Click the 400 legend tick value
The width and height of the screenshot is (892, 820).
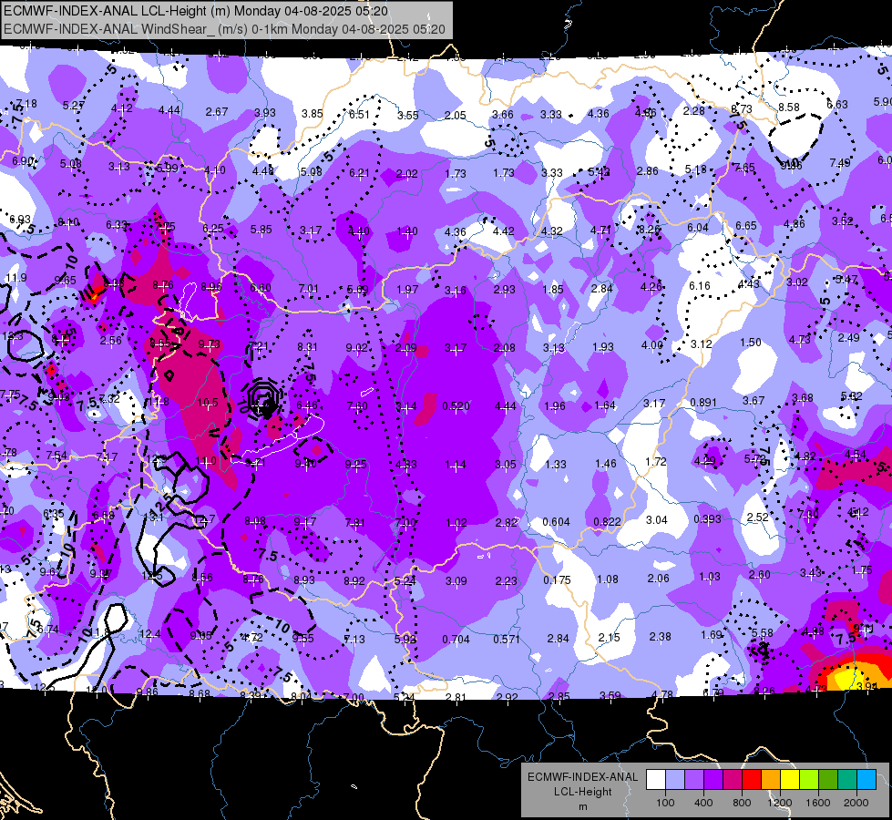[x=703, y=803]
